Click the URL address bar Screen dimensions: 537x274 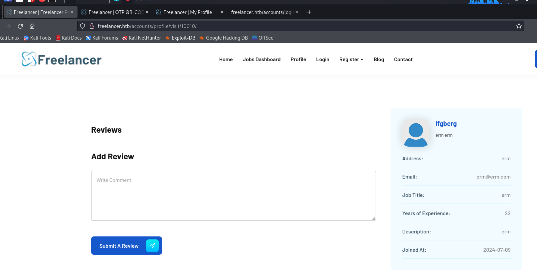(299, 26)
